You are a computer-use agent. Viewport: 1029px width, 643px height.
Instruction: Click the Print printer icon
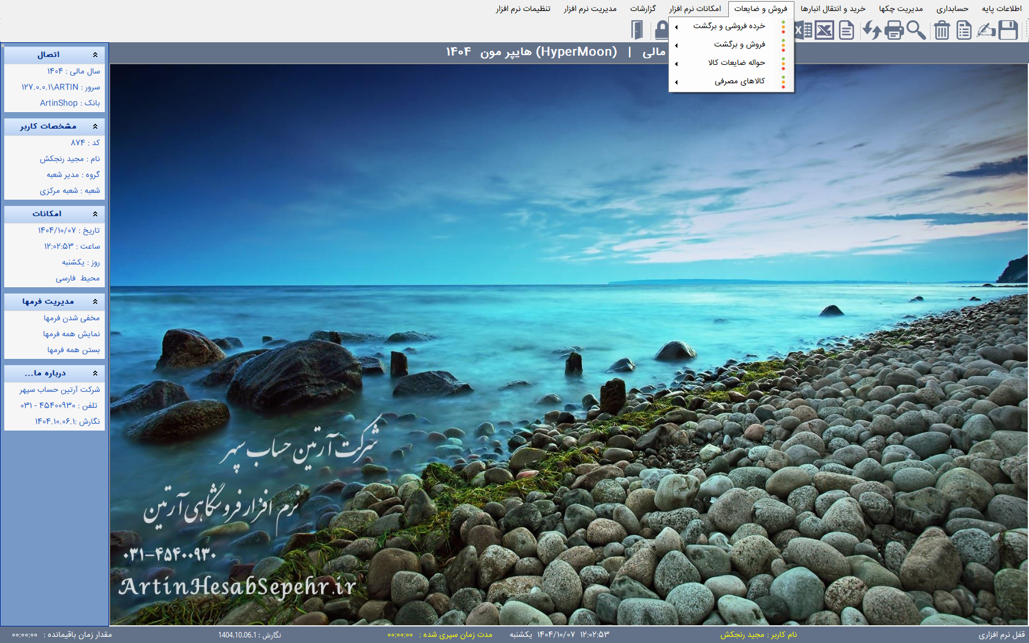click(x=894, y=30)
